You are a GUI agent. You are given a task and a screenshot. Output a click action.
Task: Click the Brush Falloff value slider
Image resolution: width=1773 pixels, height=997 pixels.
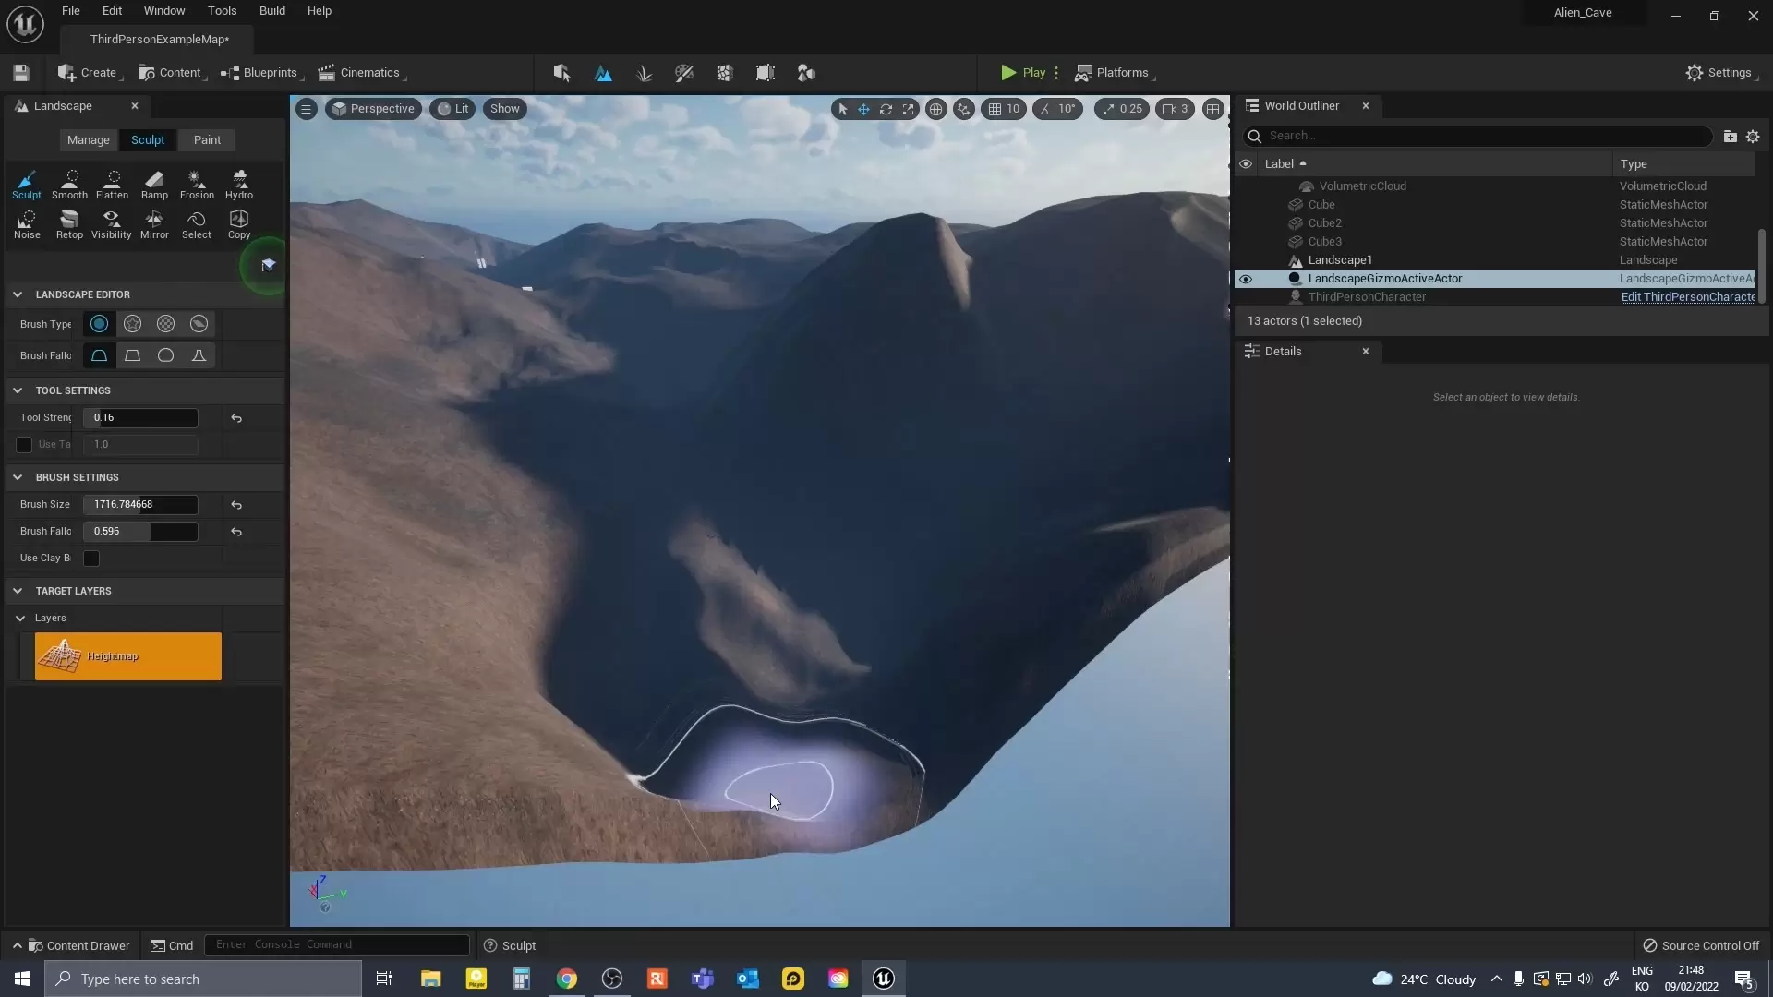click(140, 532)
